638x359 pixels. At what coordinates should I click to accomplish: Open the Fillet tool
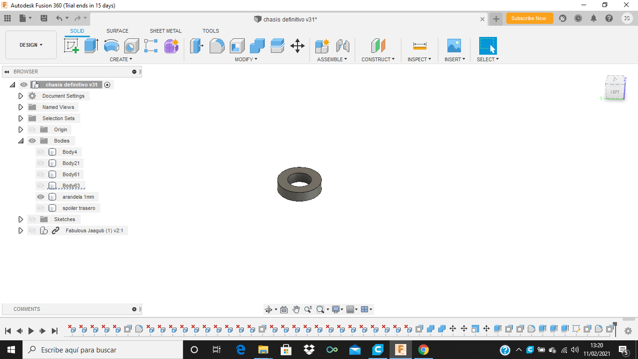217,46
